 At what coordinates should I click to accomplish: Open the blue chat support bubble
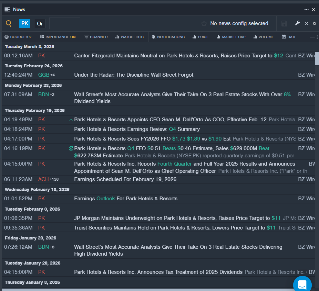[x=302, y=284]
